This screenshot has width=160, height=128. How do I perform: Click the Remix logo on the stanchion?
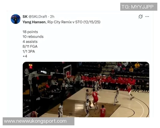[44, 72]
